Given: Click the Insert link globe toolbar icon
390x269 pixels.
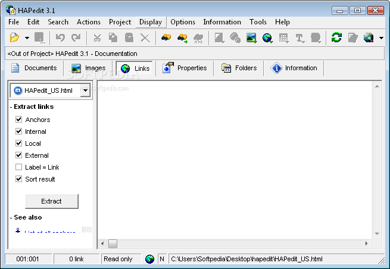Looking at the screenshot, I should [267, 38].
